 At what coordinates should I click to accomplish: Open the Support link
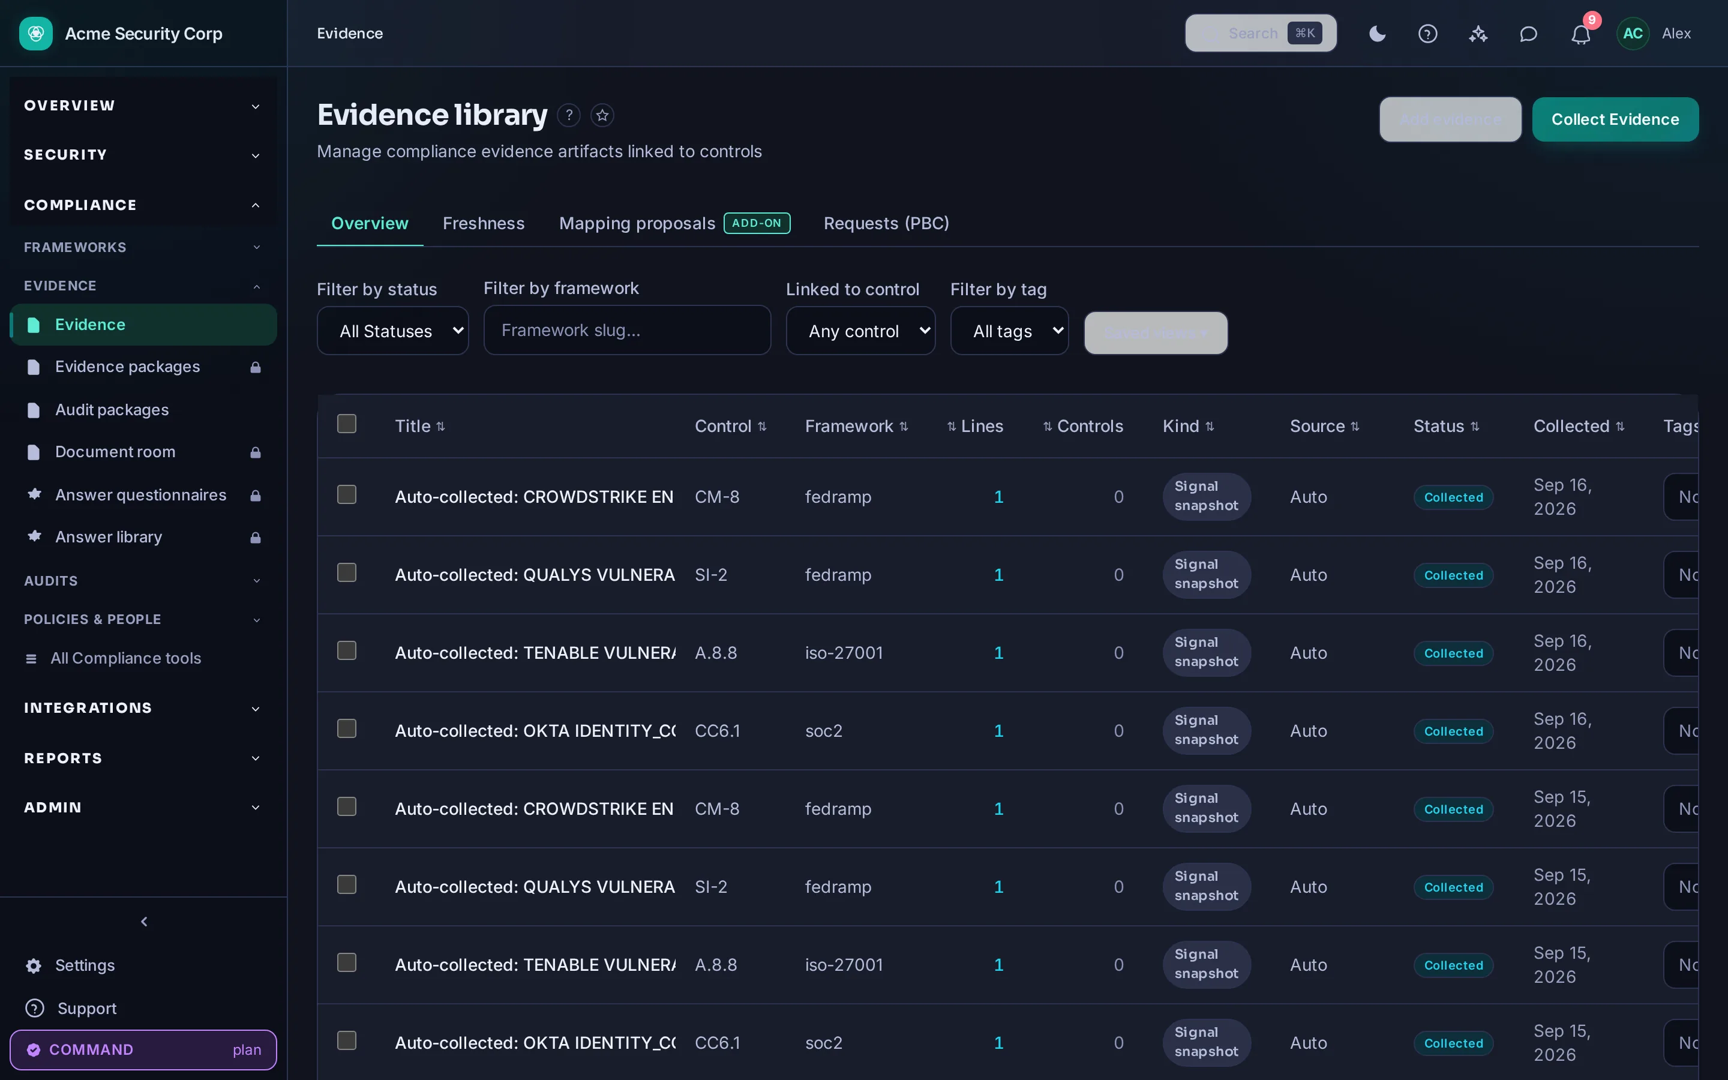tap(143, 1009)
